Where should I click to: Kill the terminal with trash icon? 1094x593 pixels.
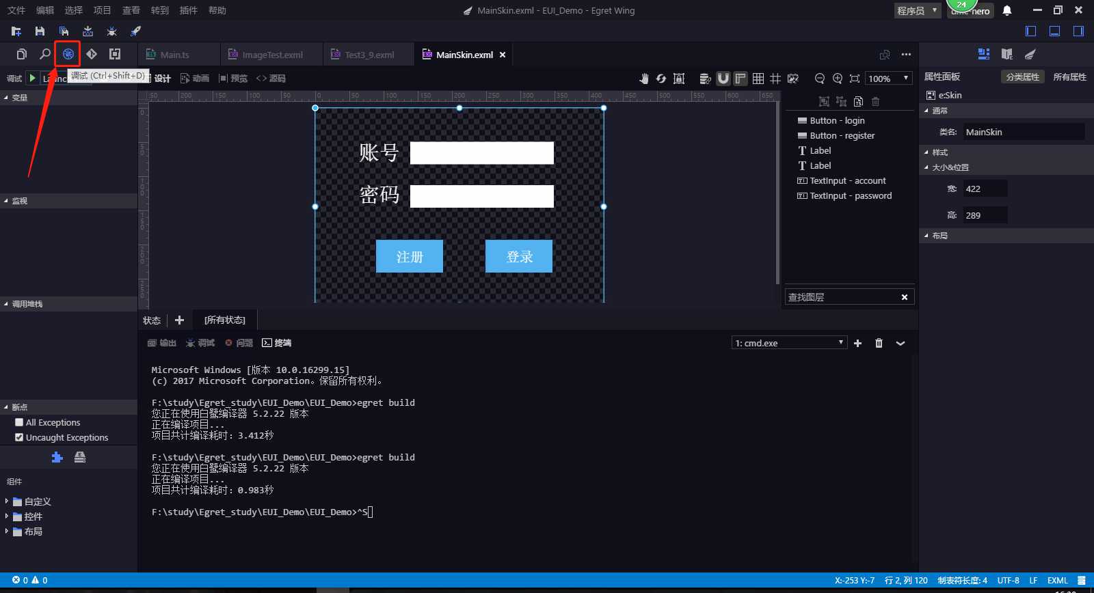tap(879, 343)
